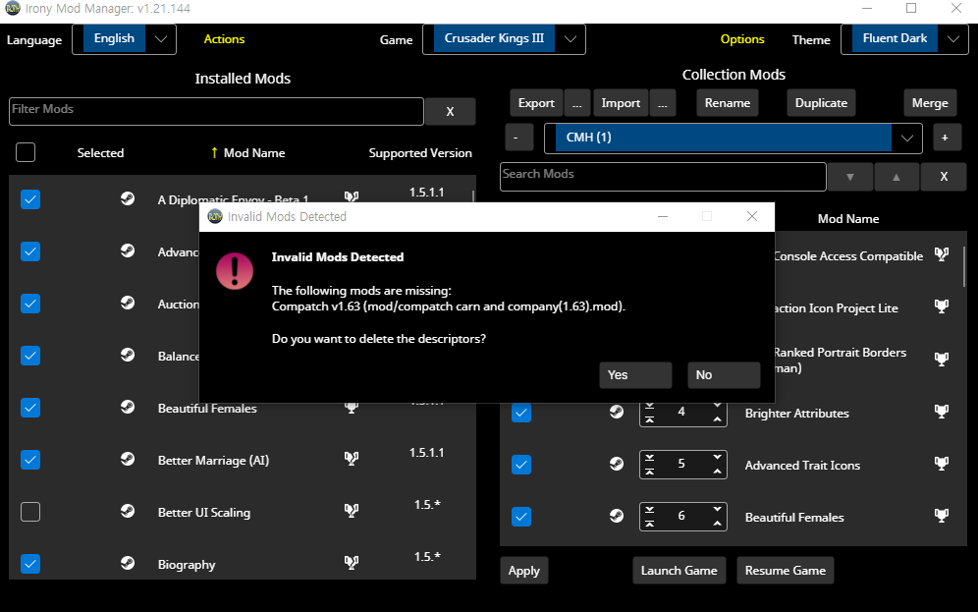
Task: Uncheck the Auction mod checkbox
Action: point(30,304)
